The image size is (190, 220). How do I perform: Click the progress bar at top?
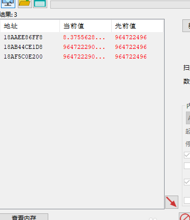pyautogui.click(x=120, y=5)
